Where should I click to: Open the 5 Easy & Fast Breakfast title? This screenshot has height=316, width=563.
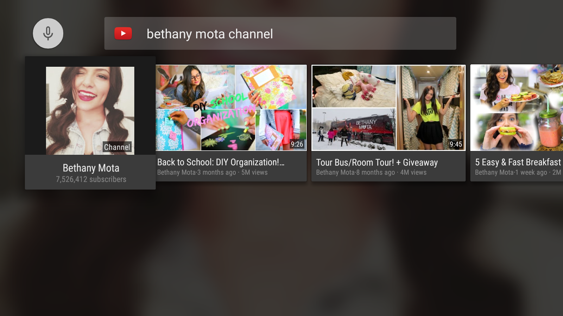tap(518, 162)
